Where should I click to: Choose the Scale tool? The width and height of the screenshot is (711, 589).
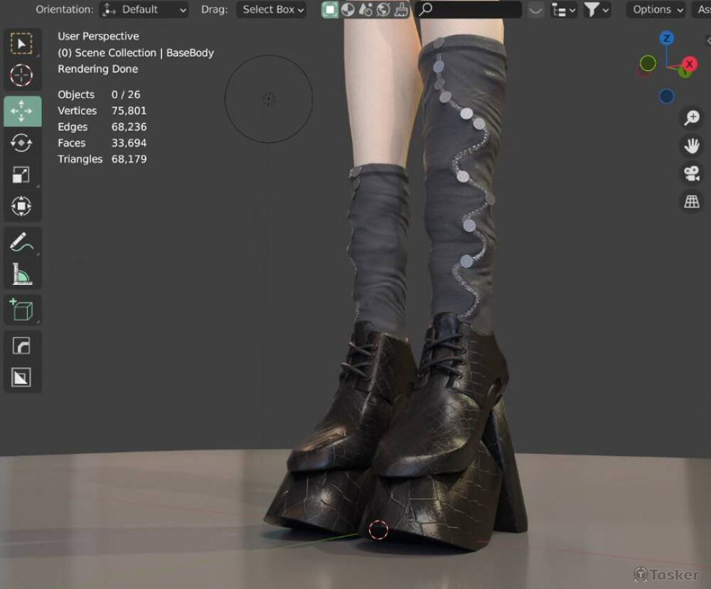21,175
